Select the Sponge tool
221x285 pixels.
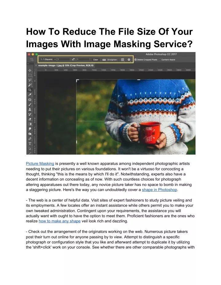click(x=30, y=134)
